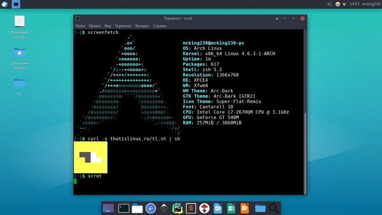Minimize the terminal window

284,18
